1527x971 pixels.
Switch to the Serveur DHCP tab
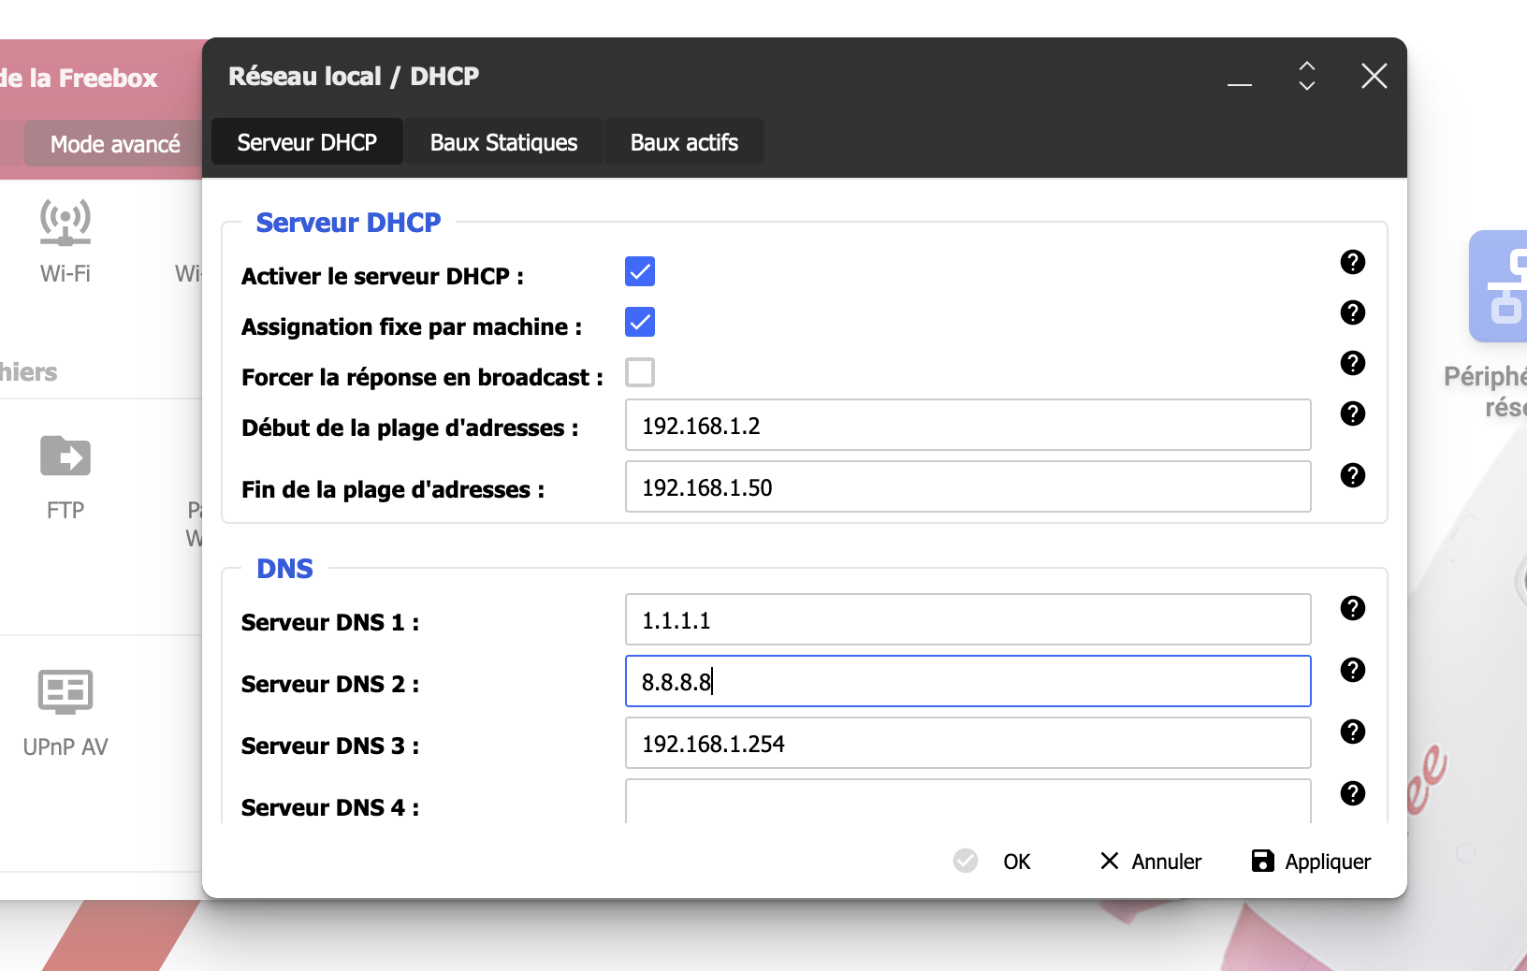click(307, 142)
